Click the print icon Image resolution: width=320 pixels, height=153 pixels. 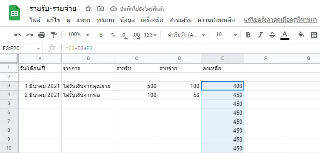[42, 35]
